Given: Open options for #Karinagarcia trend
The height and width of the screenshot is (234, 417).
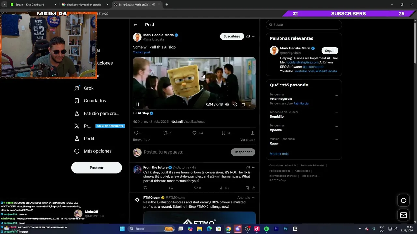Looking at the screenshot, I should coord(336,95).
